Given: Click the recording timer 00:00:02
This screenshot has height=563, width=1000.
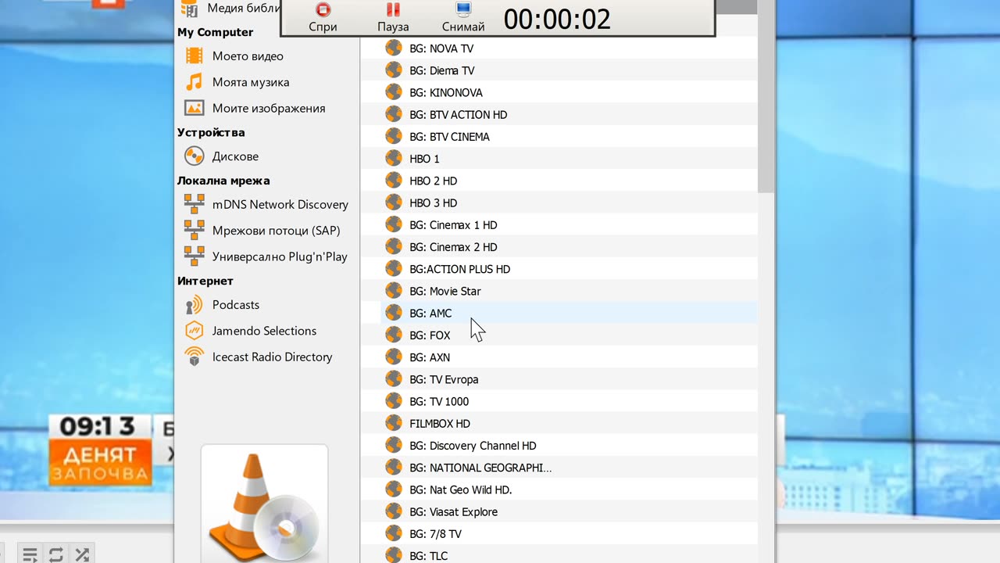Looking at the screenshot, I should pyautogui.click(x=557, y=19).
